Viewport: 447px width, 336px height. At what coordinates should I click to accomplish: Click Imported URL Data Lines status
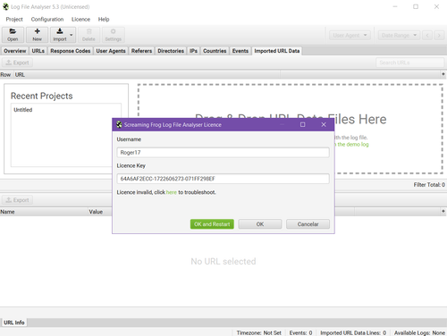point(353,332)
